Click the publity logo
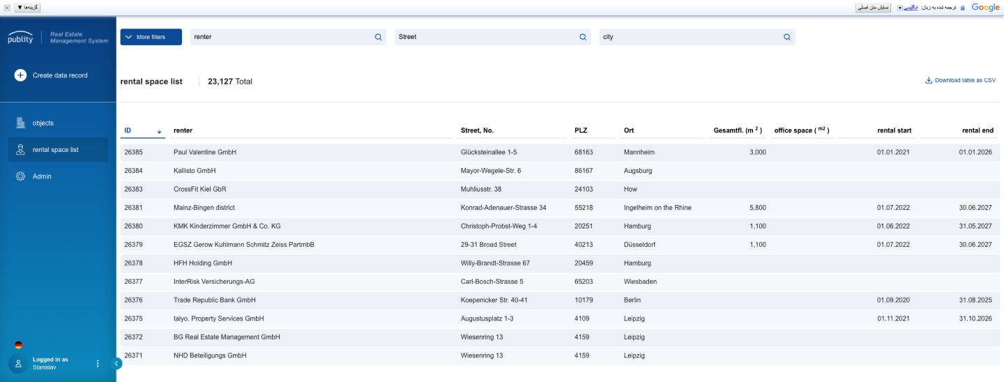Viewport: 1004px width, 382px height. [20, 38]
